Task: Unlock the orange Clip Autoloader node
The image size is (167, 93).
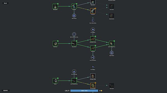Action: point(93,85)
